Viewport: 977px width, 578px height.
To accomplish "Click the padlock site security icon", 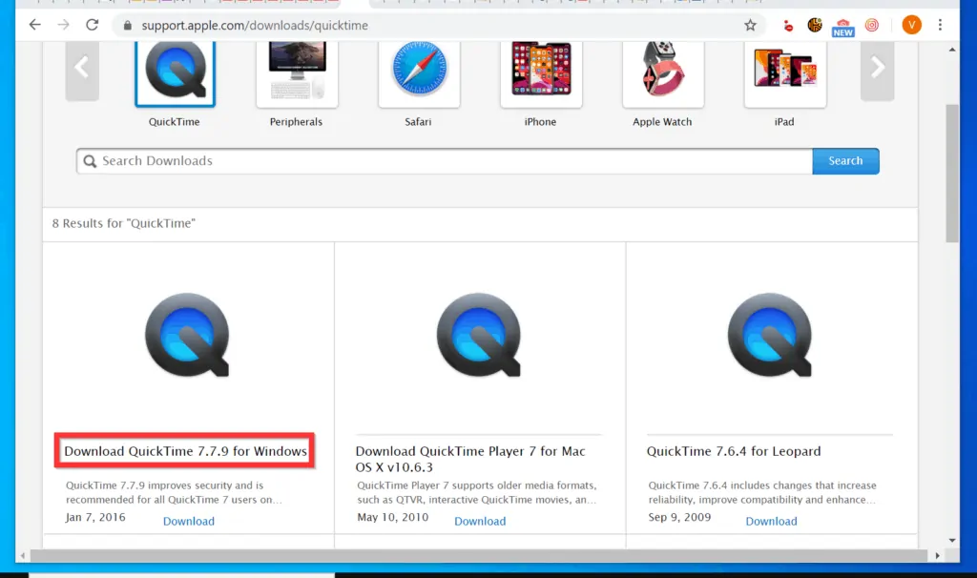I will pyautogui.click(x=128, y=26).
